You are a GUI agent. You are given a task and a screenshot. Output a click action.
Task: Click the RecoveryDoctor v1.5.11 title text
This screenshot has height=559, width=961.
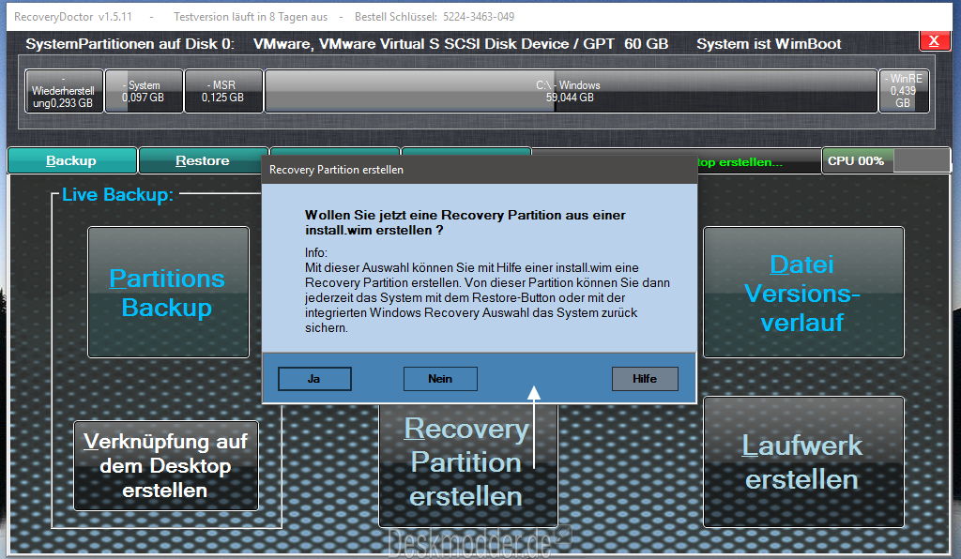click(73, 17)
